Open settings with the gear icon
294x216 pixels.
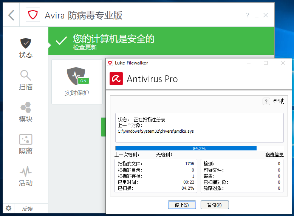(x=8, y=208)
